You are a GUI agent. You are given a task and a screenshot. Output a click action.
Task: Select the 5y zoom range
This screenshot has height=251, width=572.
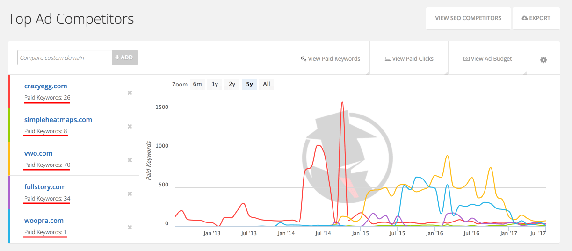coord(249,84)
